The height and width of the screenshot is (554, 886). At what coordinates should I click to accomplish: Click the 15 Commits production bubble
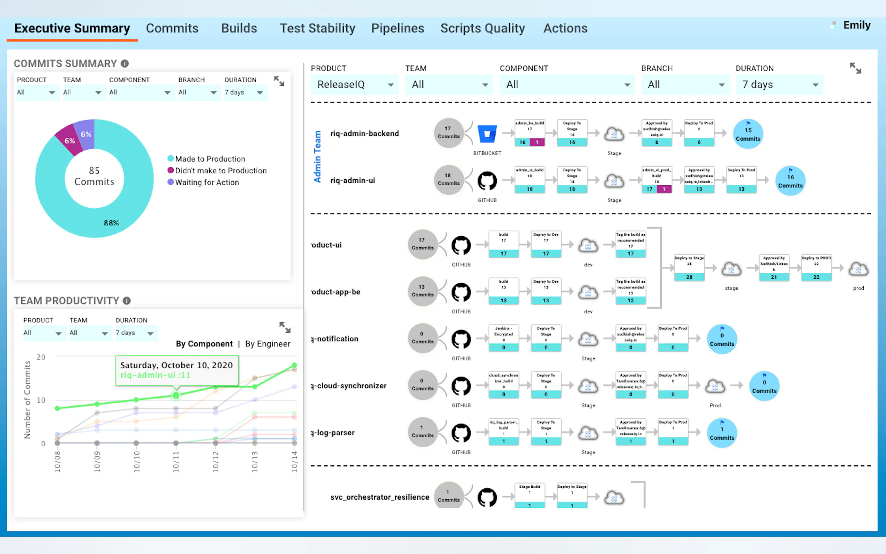(x=748, y=134)
